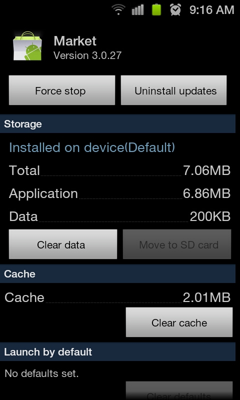Tap the Market Version 3.0.27 title

point(87,47)
